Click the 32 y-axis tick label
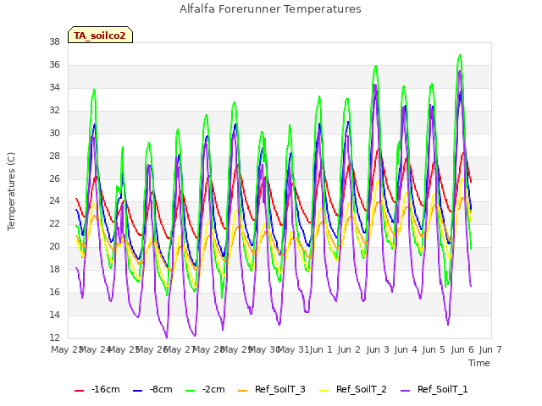542x406 pixels. 54,110
